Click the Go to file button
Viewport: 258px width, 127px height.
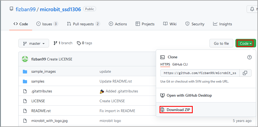[x=221, y=43]
